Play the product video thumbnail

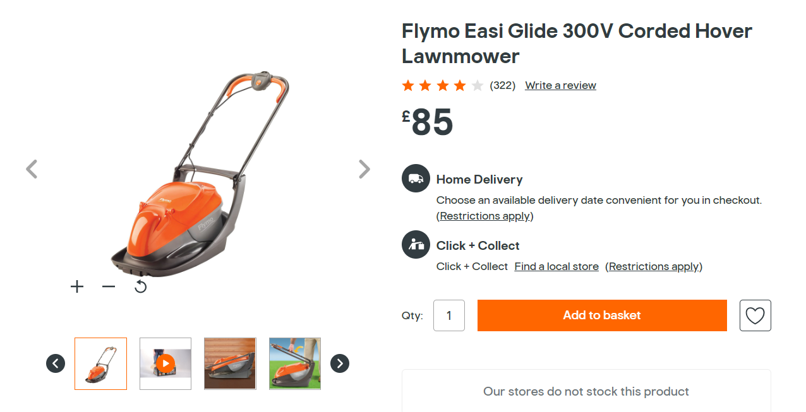click(x=165, y=363)
